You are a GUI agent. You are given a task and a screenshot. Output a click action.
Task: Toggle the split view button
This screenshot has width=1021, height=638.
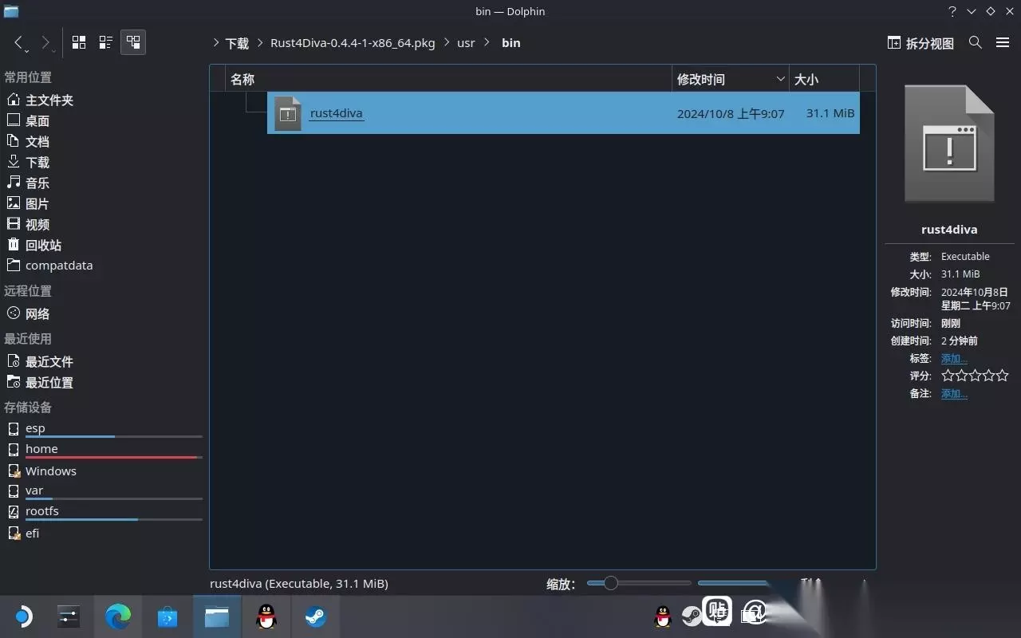pos(920,43)
